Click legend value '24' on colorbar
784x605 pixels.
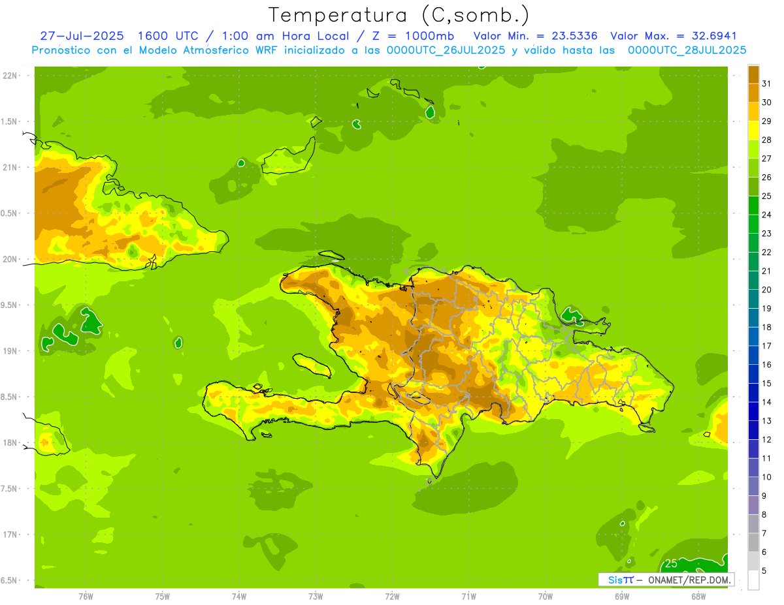point(767,215)
